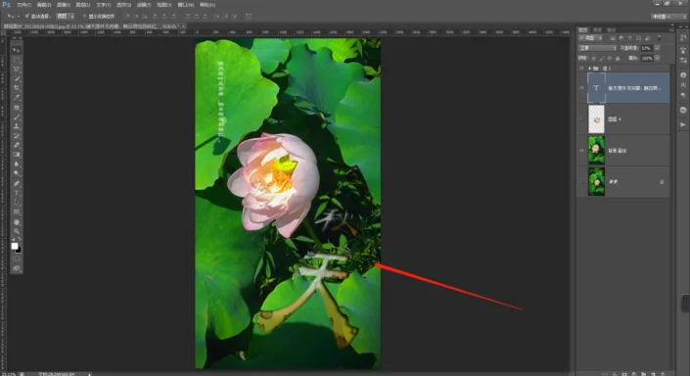Select the Eyedropper tool
This screenshot has width=690, height=376.
point(17,98)
